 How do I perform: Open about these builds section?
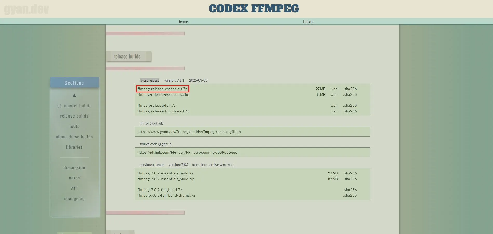(75, 137)
